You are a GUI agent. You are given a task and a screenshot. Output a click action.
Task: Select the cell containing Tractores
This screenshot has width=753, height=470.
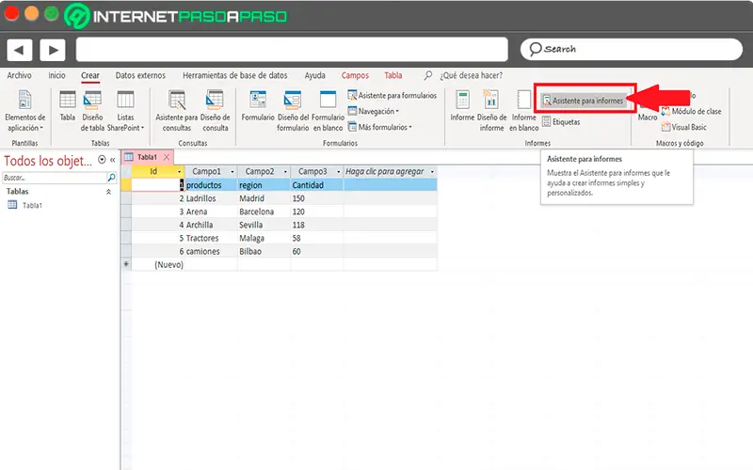(x=211, y=238)
